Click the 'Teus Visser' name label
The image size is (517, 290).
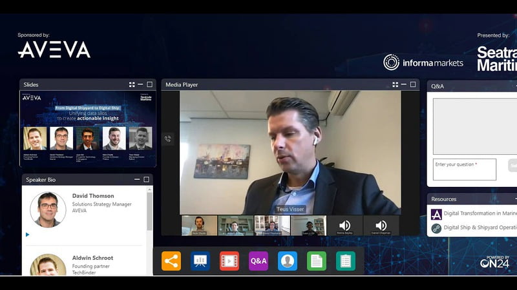tap(290, 209)
